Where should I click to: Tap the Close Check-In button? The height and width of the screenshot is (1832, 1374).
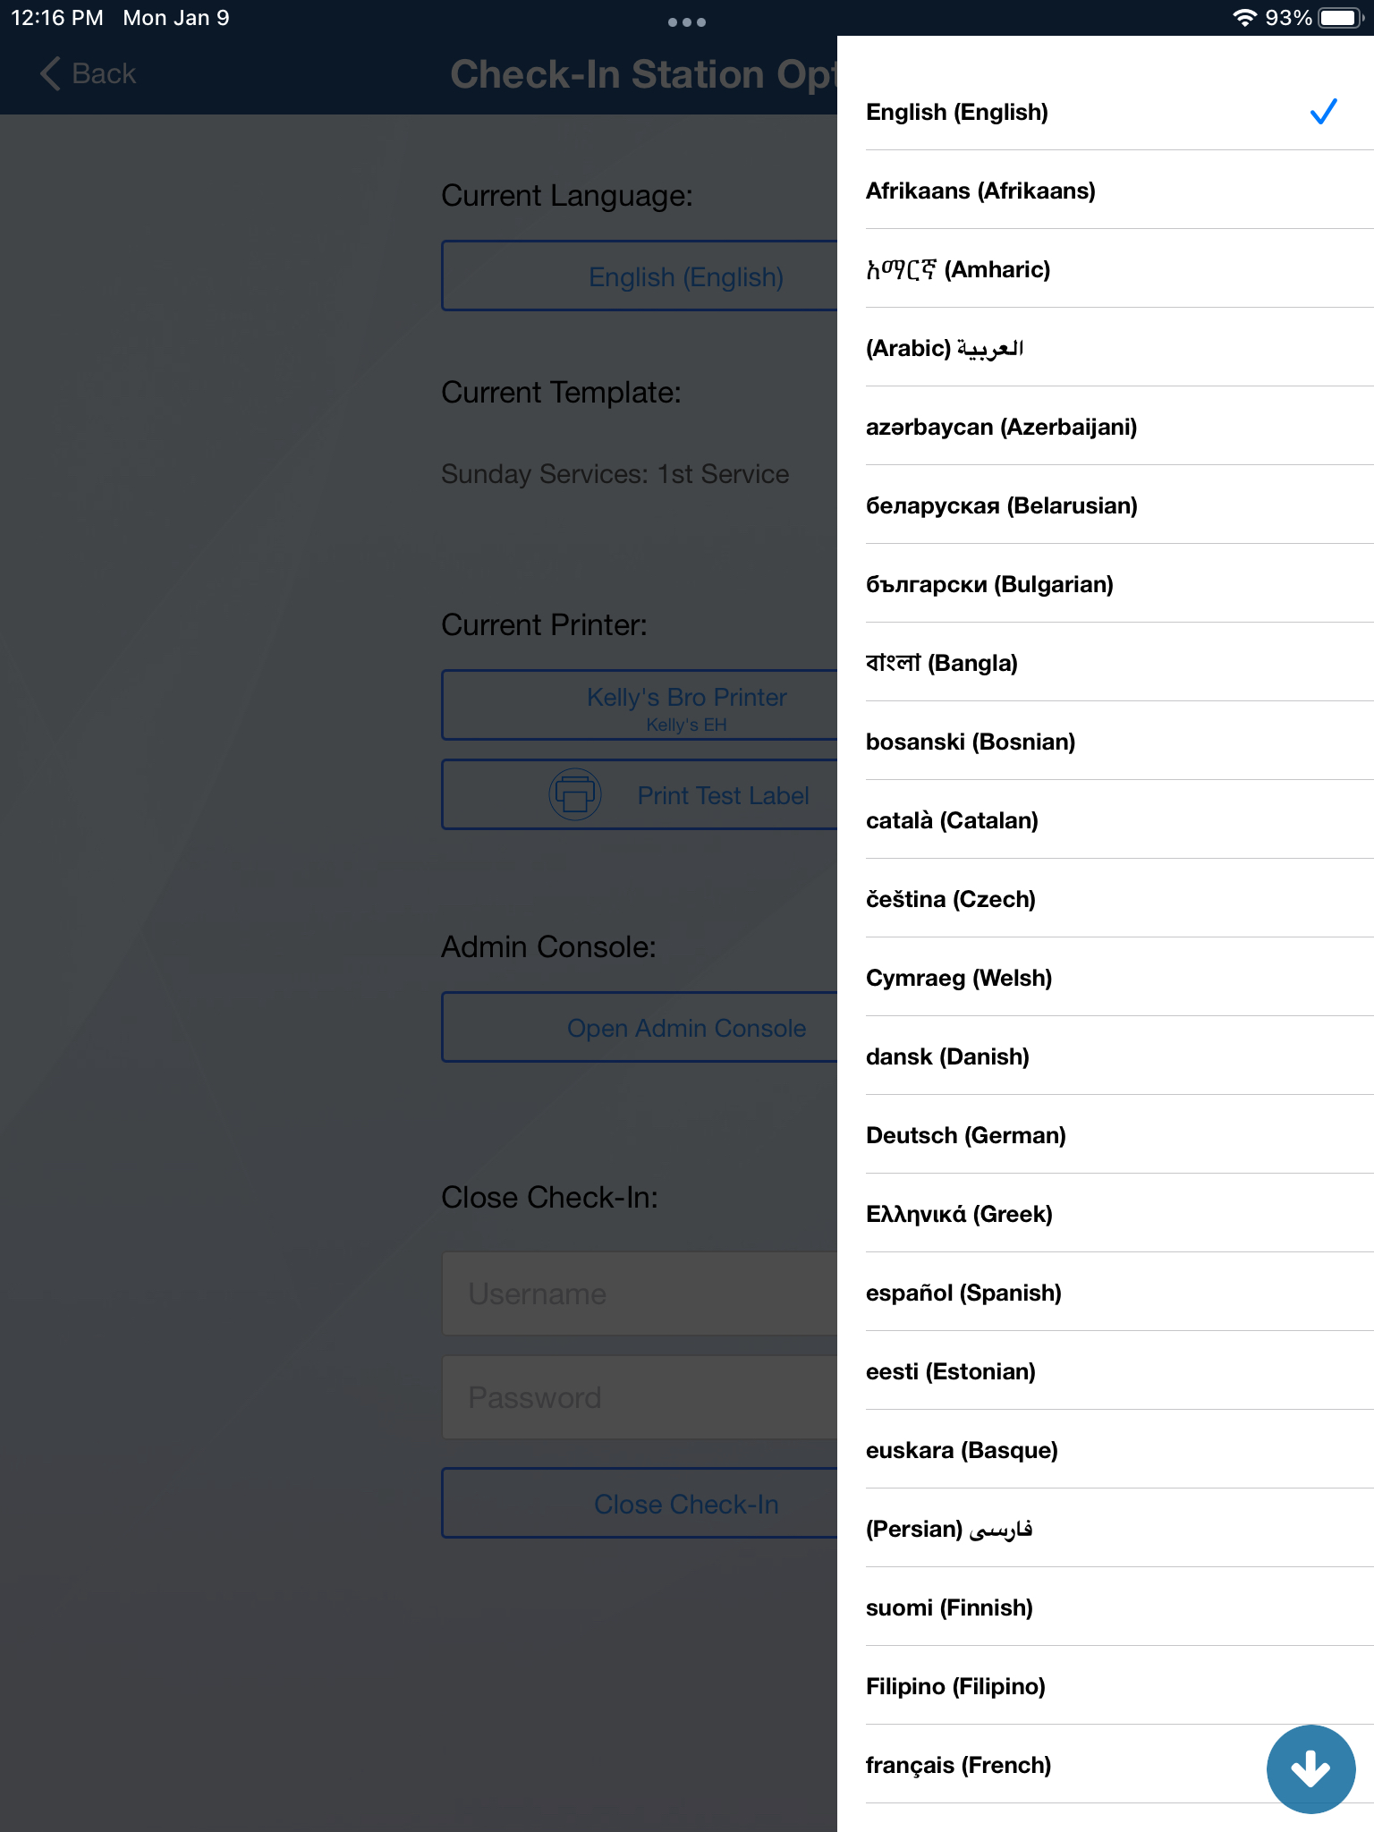click(640, 1504)
